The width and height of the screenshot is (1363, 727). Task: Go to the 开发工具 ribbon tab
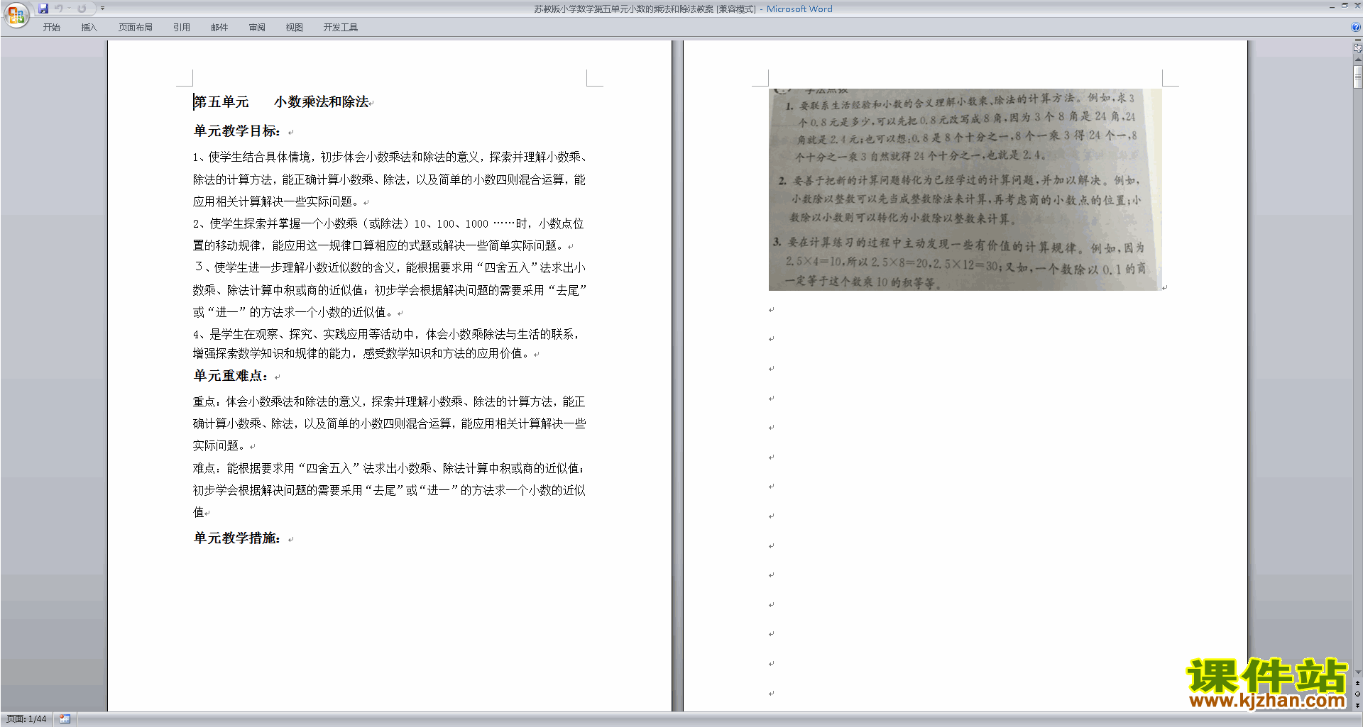coord(341,28)
